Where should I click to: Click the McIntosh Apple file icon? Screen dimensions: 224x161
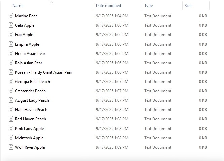tap(11, 138)
